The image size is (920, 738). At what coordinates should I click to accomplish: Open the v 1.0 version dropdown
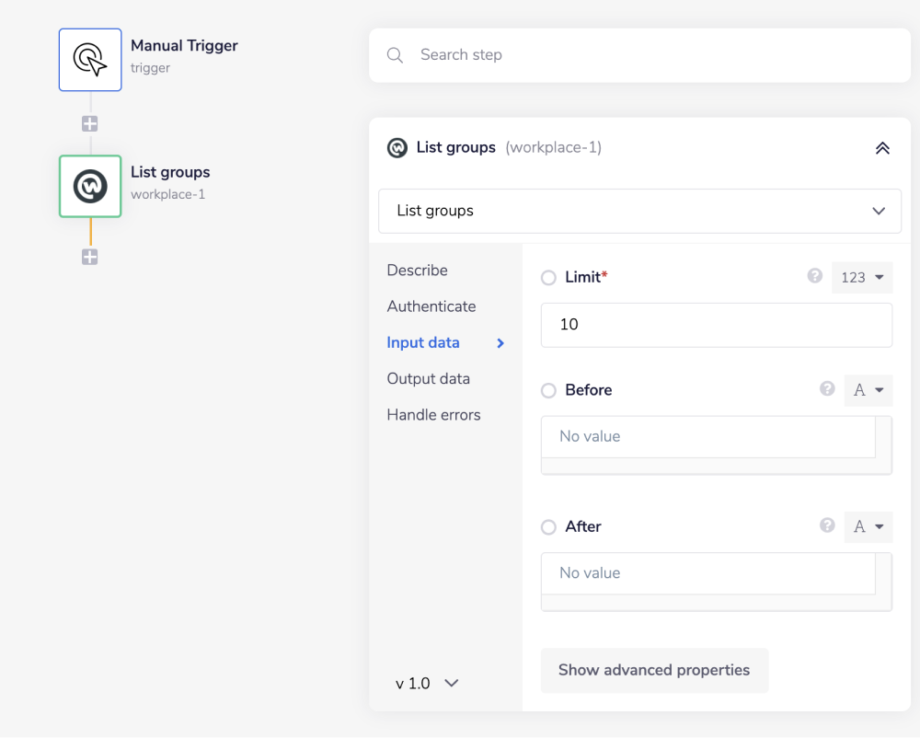click(427, 684)
